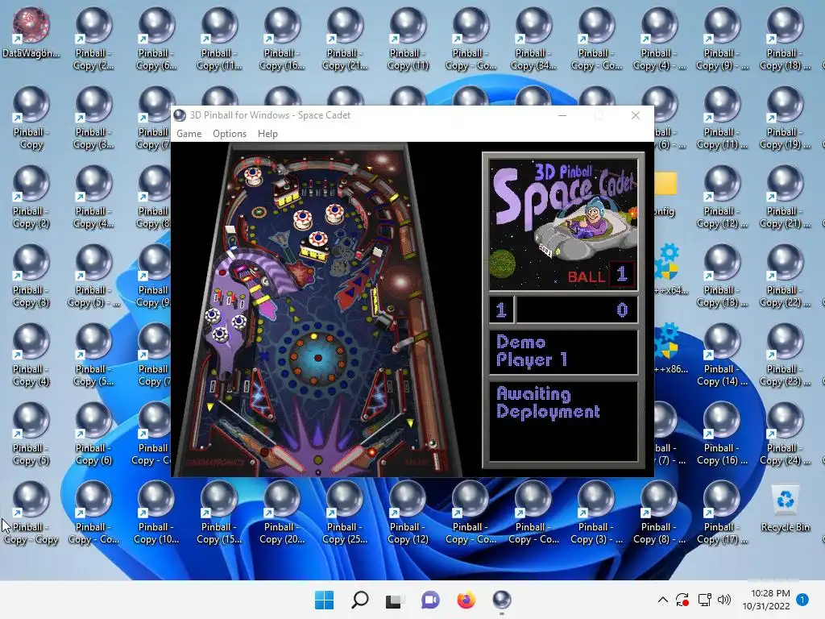The height and width of the screenshot is (619, 825).
Task: Click the blue circular center target on the table
Action: [x=317, y=358]
